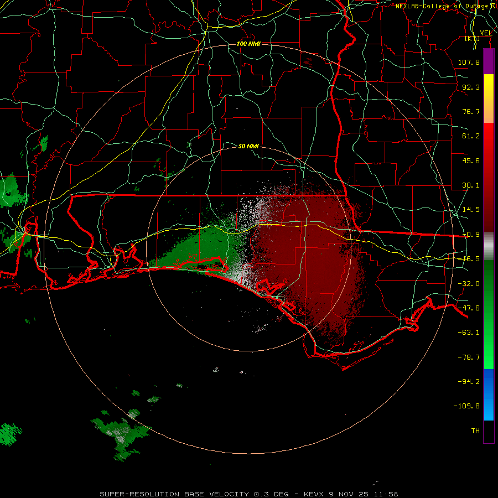Click the -78.7 value on velocity scale
Viewport: 498px width, 498px height.
click(469, 357)
